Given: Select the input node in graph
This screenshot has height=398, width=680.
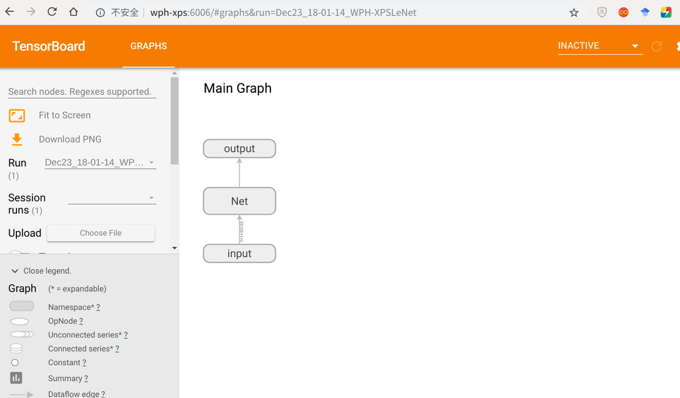Looking at the screenshot, I should tap(240, 254).
